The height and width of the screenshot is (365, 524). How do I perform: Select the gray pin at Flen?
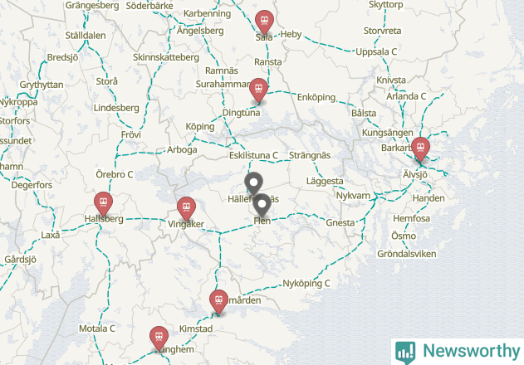click(262, 206)
